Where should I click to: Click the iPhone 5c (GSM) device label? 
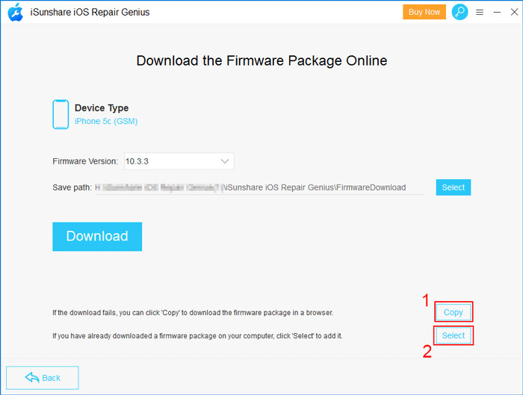(106, 121)
